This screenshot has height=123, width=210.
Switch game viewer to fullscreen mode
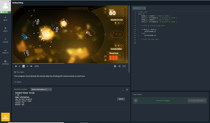[124, 66]
